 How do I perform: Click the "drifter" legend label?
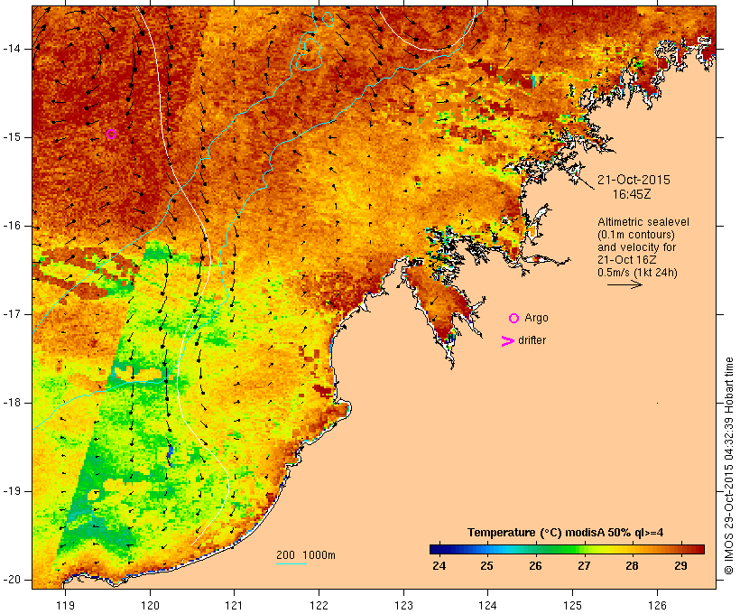(x=532, y=340)
